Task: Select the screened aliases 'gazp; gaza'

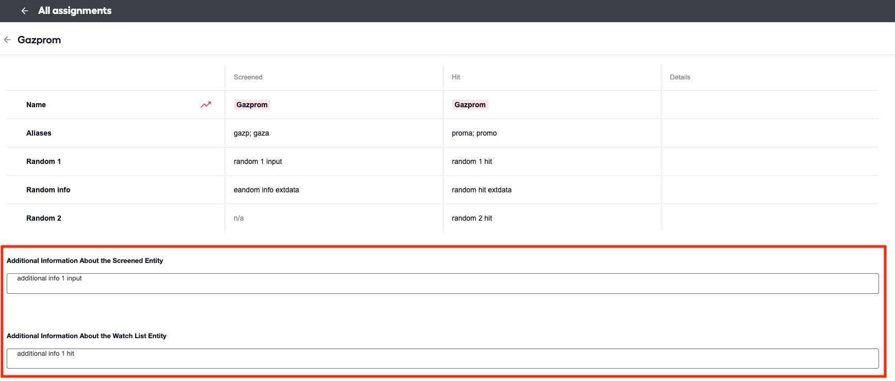Action: [x=252, y=133]
